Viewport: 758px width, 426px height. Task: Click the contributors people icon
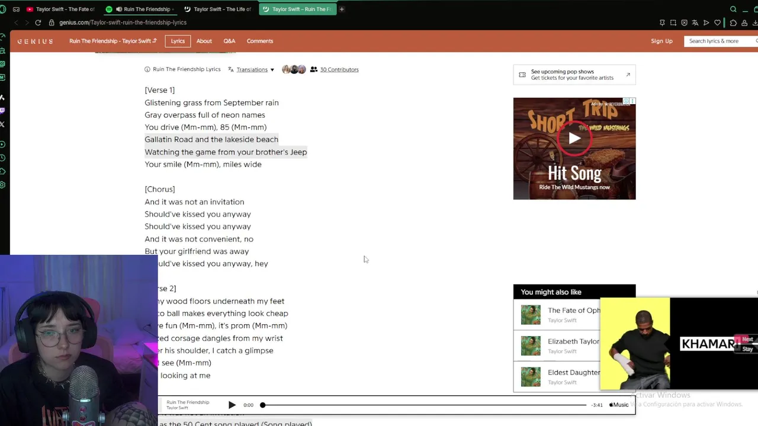pos(314,69)
